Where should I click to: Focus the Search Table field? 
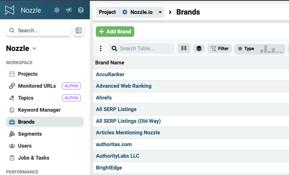(141, 48)
